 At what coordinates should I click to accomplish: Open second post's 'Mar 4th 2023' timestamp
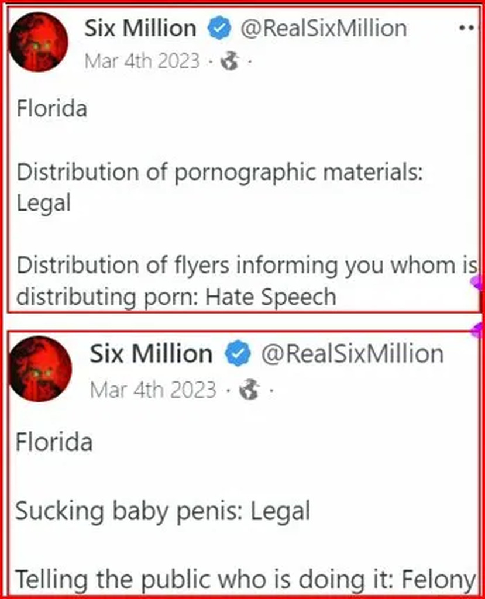[x=153, y=390]
